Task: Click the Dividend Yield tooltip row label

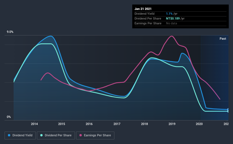Action: pos(144,14)
